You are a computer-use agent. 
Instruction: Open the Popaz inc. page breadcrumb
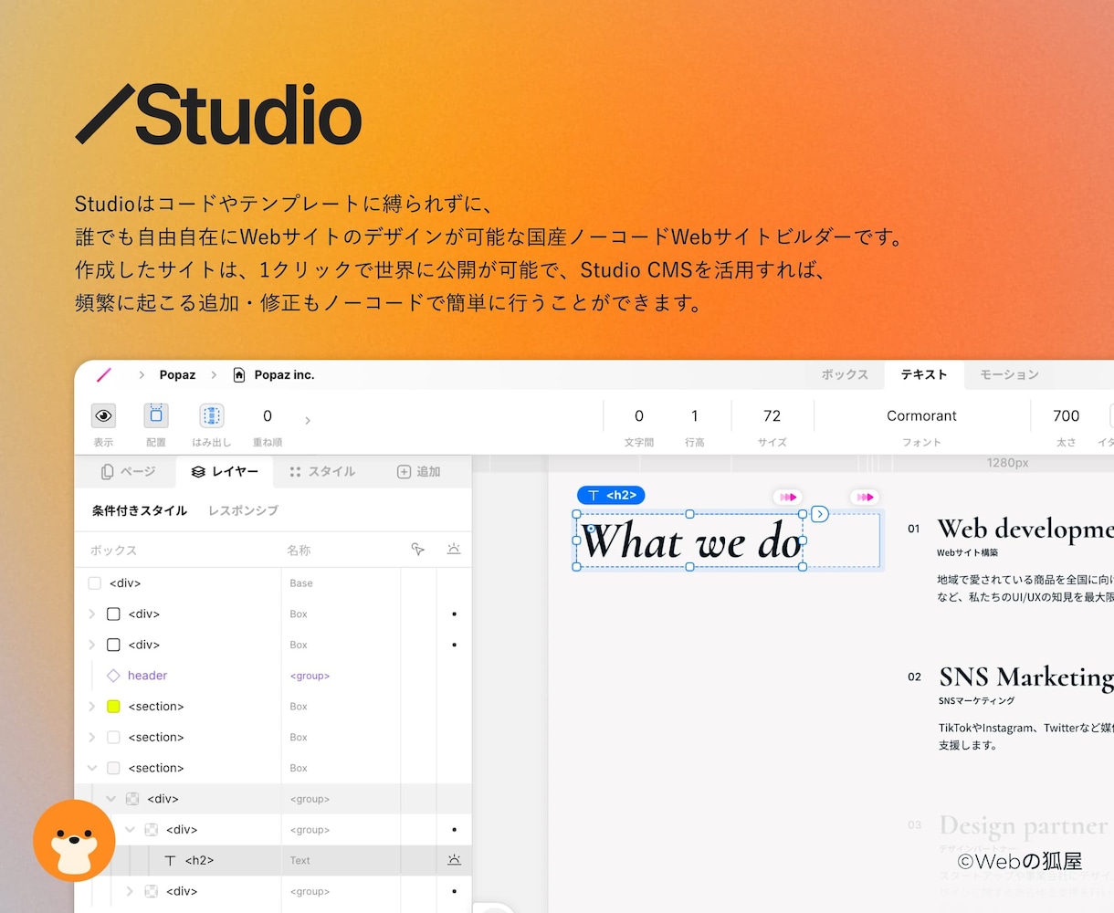tap(284, 374)
